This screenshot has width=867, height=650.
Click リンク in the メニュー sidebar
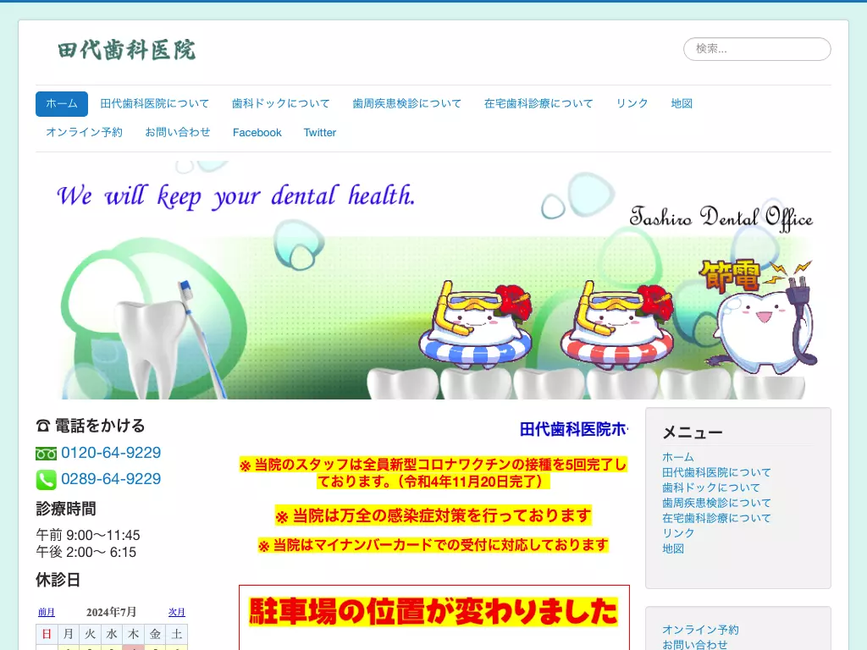pyautogui.click(x=678, y=533)
